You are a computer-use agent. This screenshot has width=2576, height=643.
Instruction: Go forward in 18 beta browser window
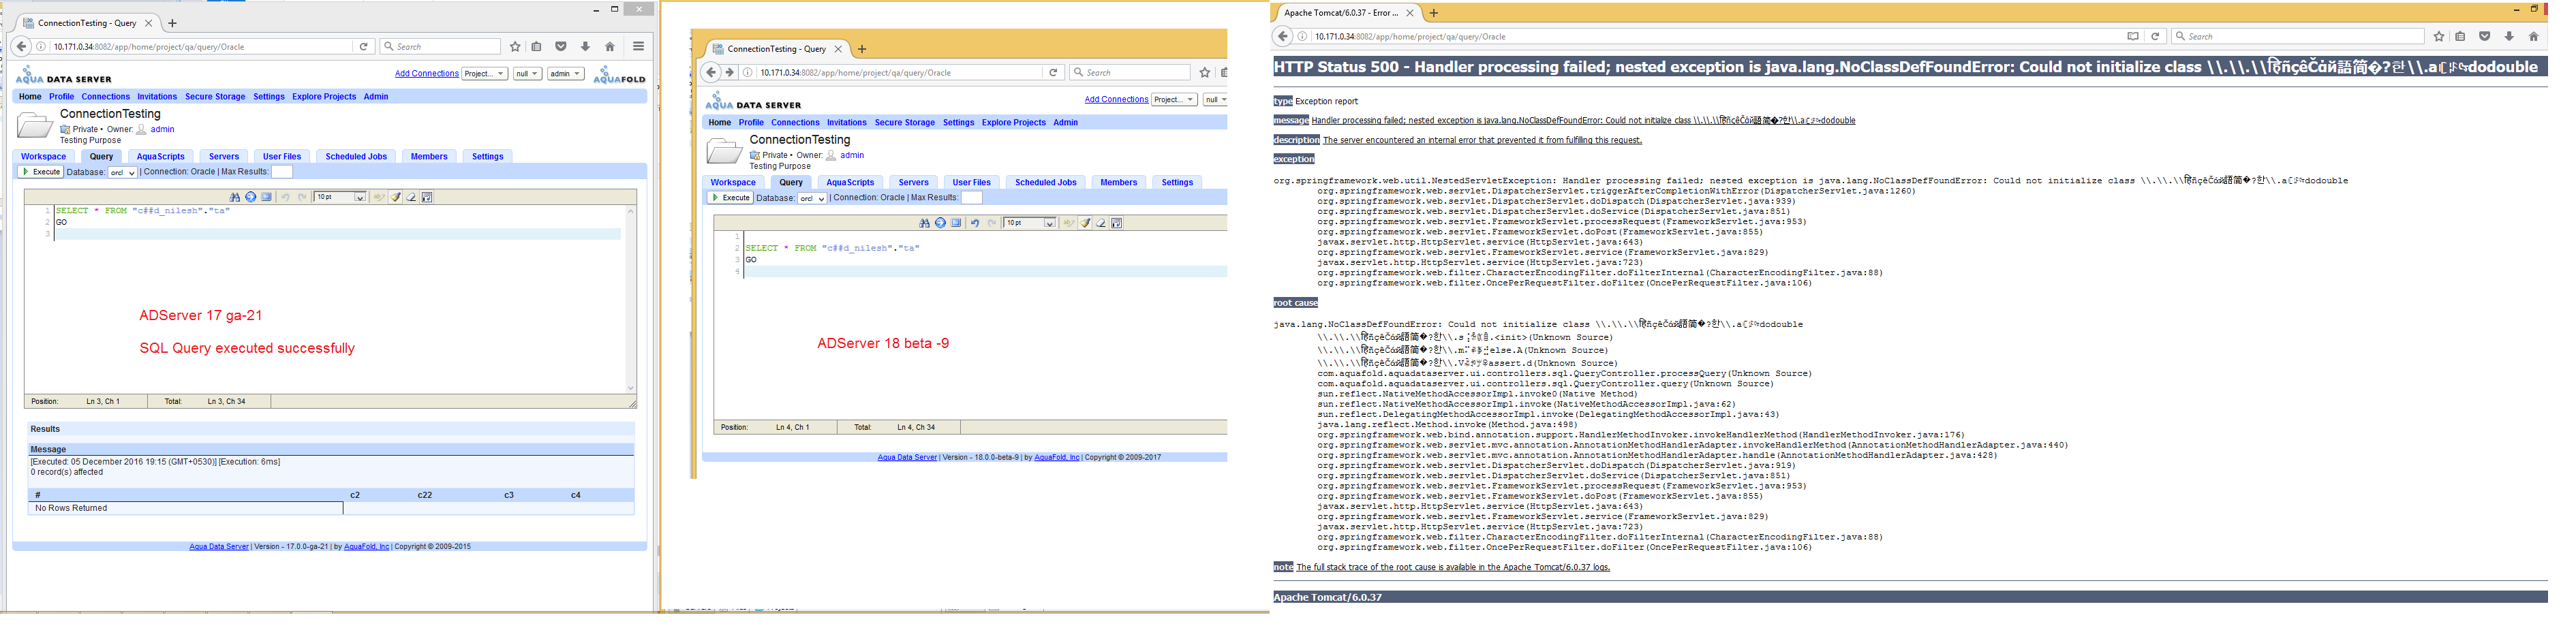(x=730, y=72)
